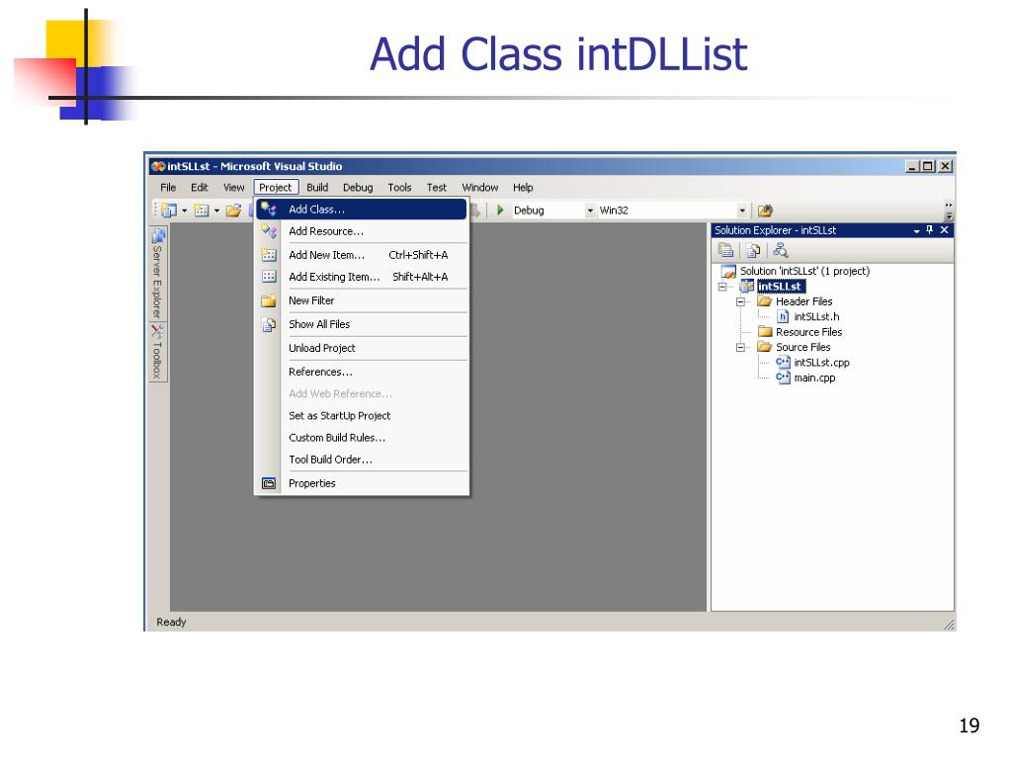Click the Ready status bar text
This screenshot has height=759, width=1012.
click(171, 623)
